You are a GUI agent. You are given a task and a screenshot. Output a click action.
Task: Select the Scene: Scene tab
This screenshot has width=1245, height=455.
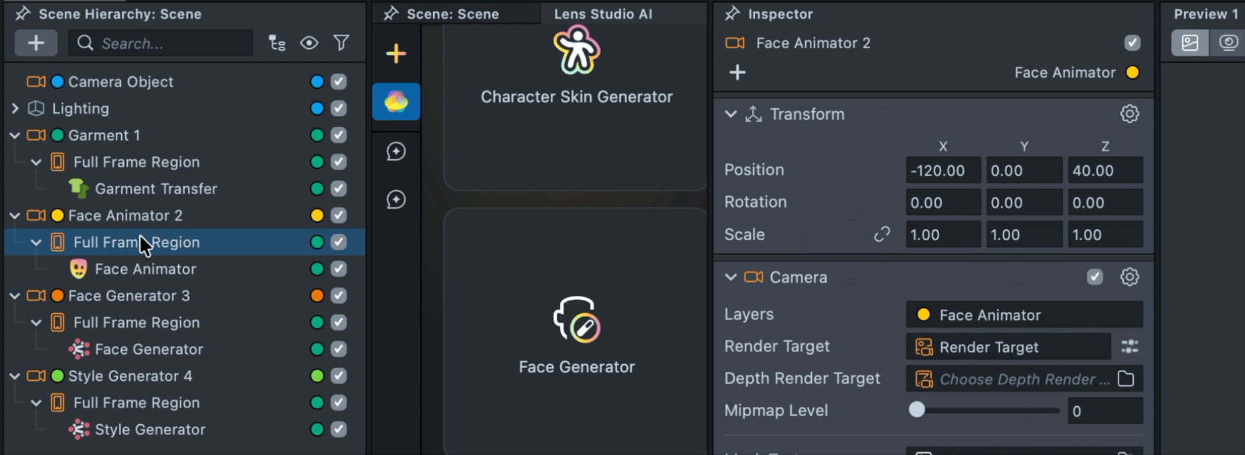coord(452,14)
